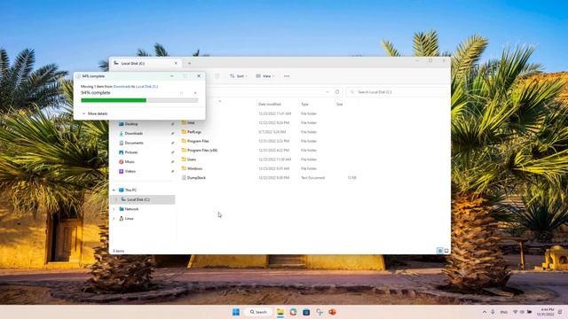
Task: Refresh the current folder view
Action: pyautogui.click(x=337, y=92)
